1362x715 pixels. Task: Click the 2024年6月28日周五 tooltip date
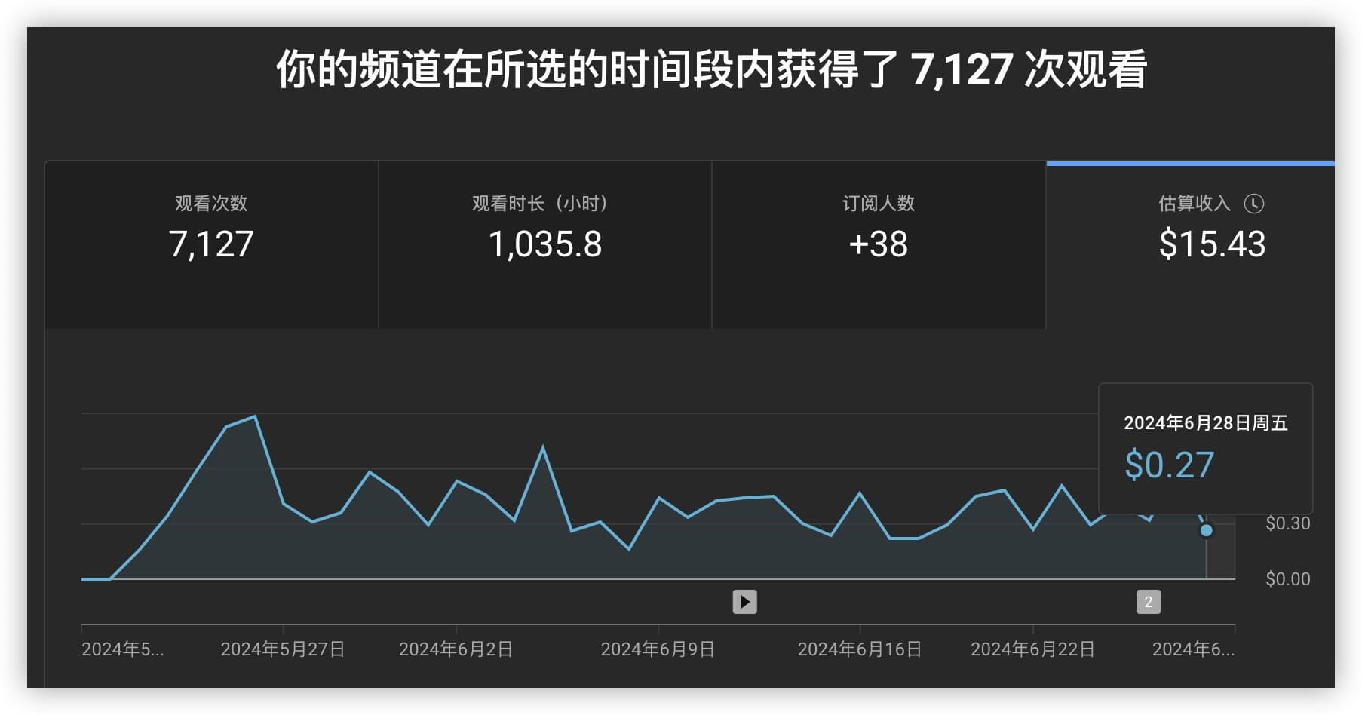coord(1205,423)
